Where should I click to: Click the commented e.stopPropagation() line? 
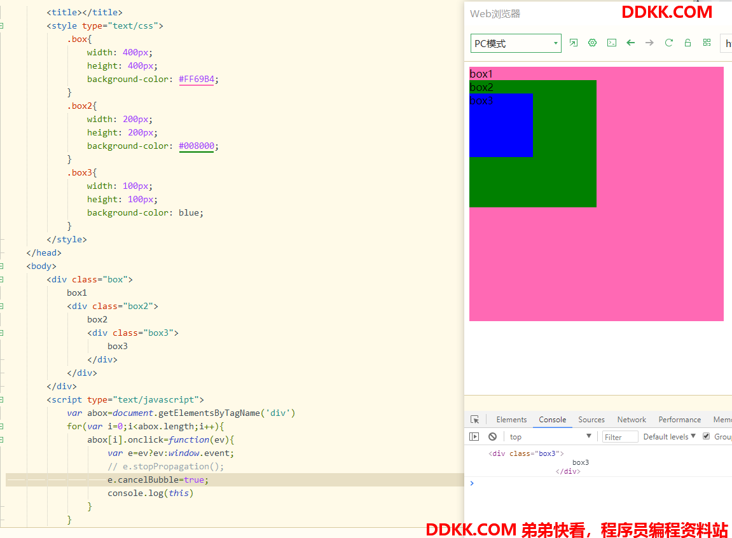tap(166, 466)
